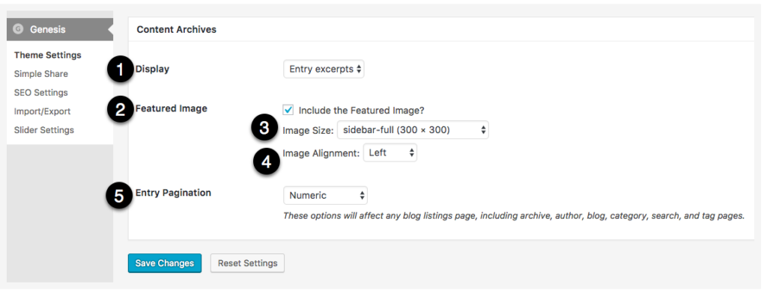Open the Image Alignment dropdown set to Left
The image size is (767, 293).
(x=389, y=152)
